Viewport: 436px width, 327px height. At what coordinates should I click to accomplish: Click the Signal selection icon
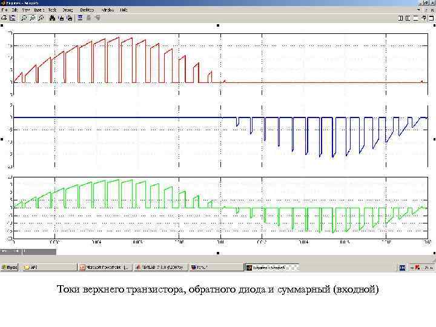tap(97, 18)
